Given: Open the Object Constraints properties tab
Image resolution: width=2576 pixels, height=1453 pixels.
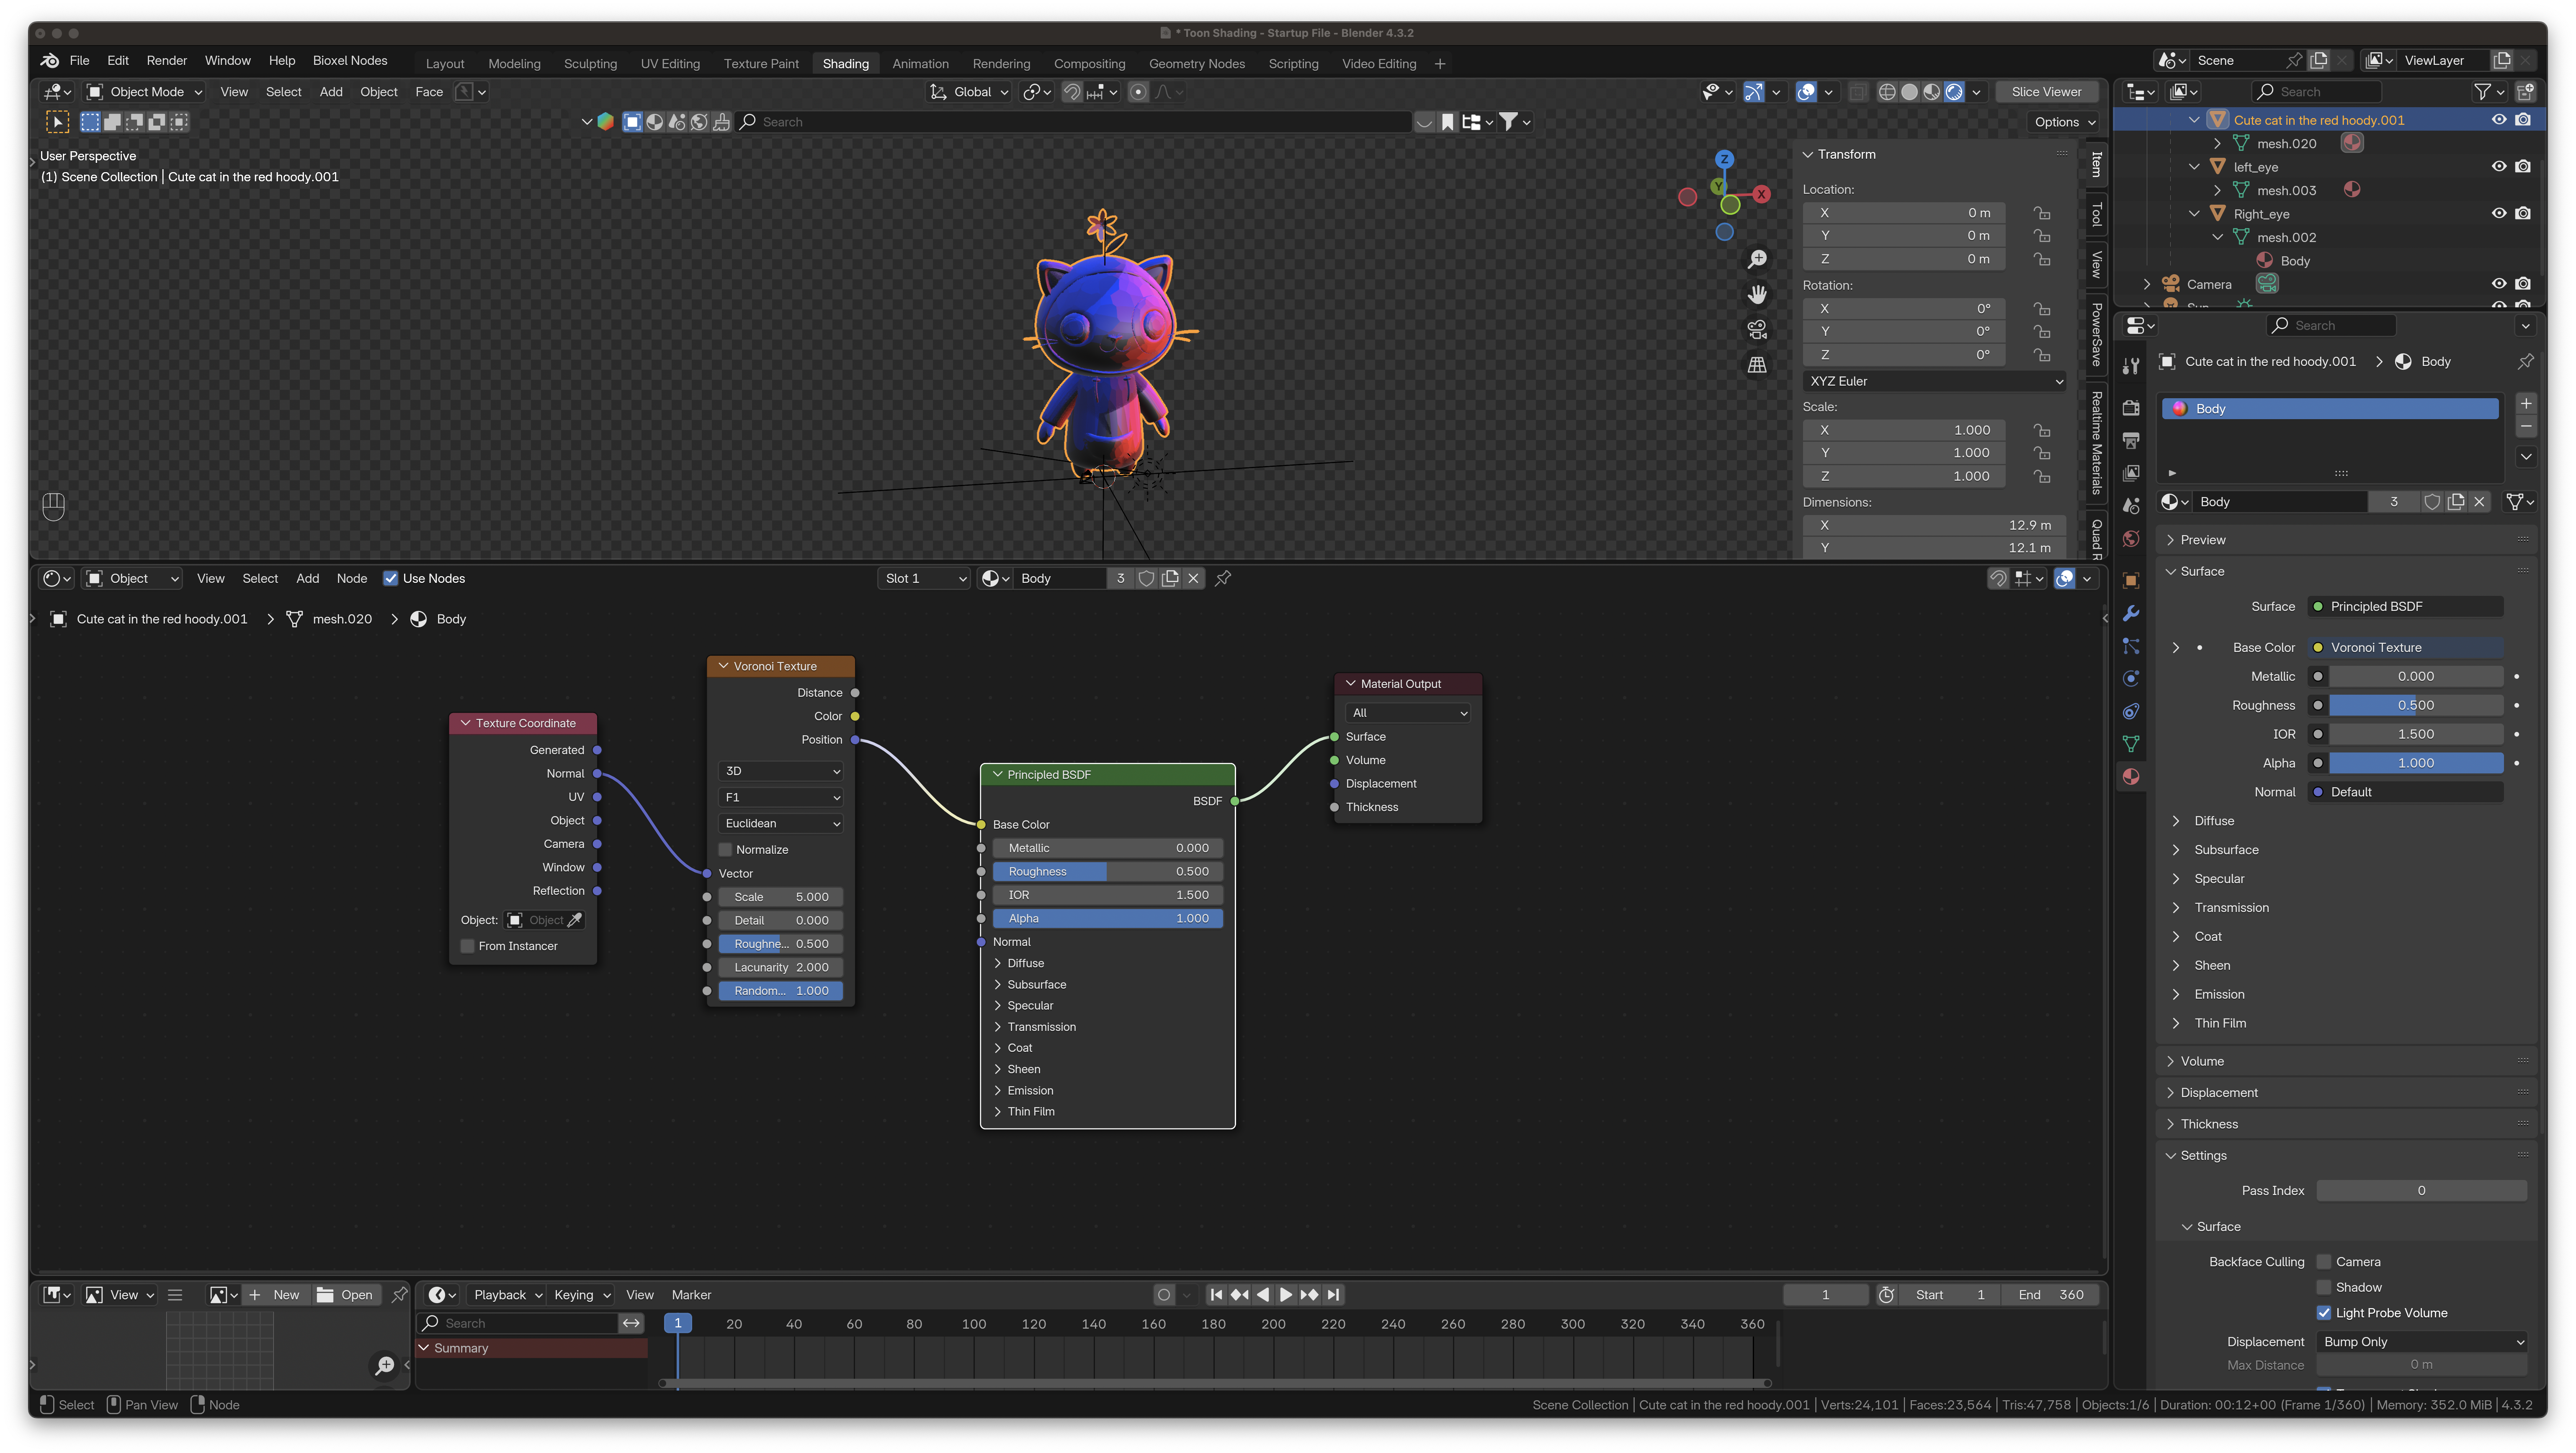Looking at the screenshot, I should (x=2131, y=711).
